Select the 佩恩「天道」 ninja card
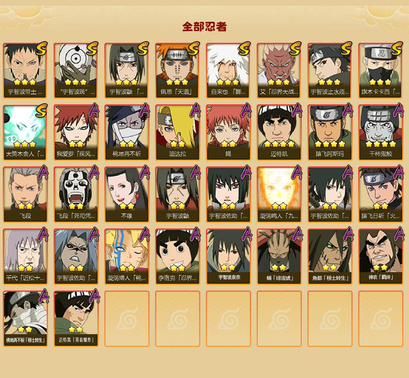This screenshot has width=409, height=378. point(177,71)
